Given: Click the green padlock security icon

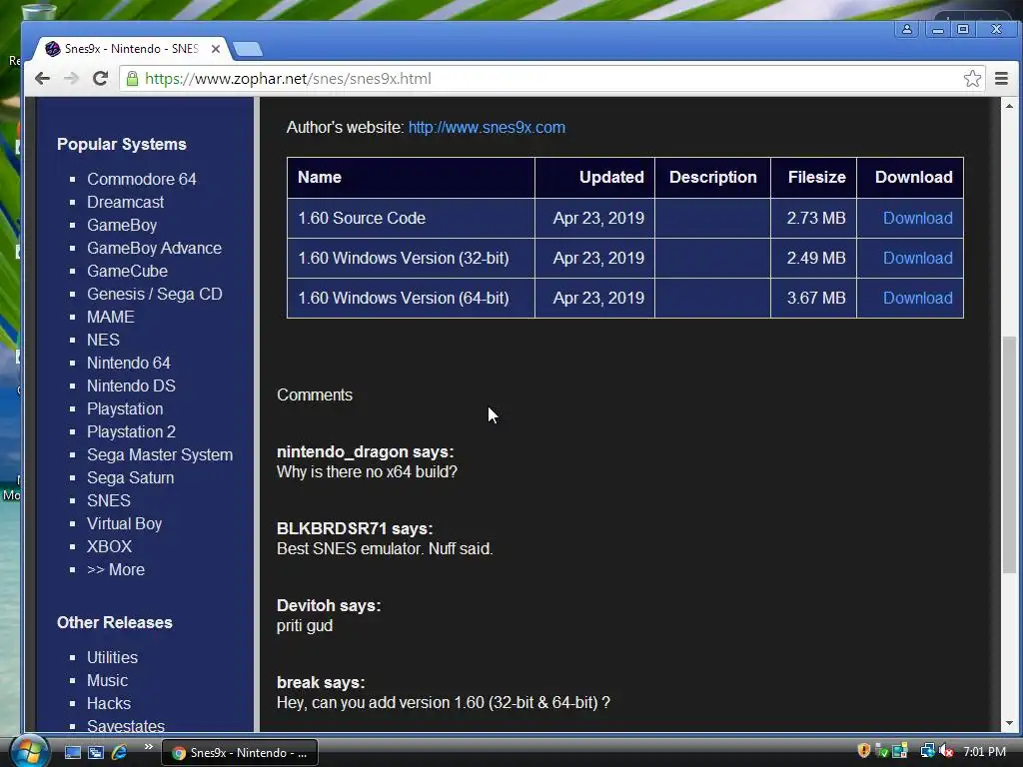Looking at the screenshot, I should 133,79.
